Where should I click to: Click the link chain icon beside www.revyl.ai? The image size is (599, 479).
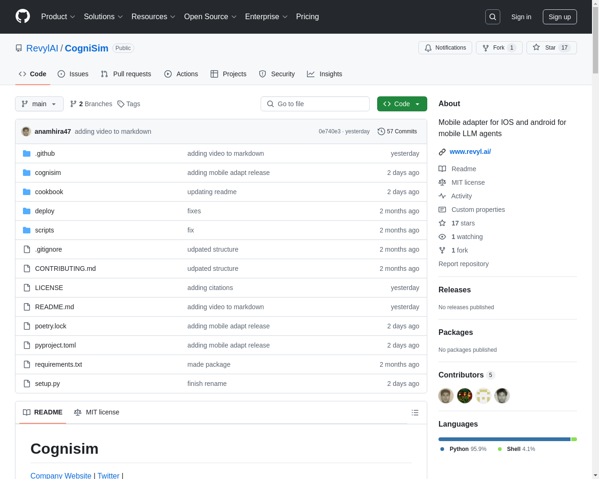click(442, 152)
